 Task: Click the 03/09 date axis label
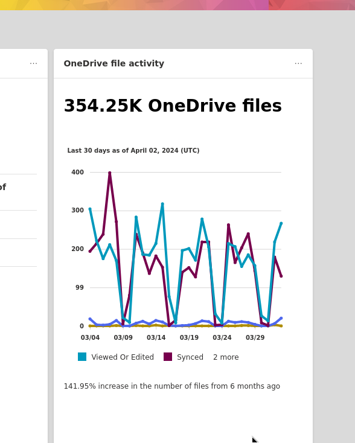point(123,337)
